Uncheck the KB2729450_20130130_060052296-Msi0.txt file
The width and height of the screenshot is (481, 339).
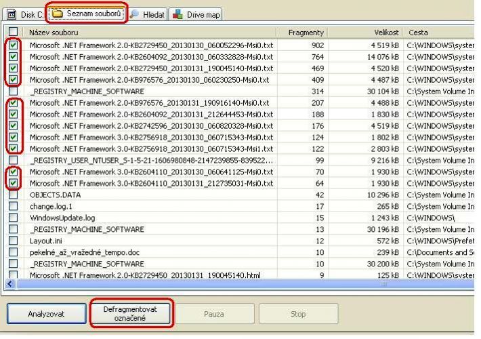13,45
